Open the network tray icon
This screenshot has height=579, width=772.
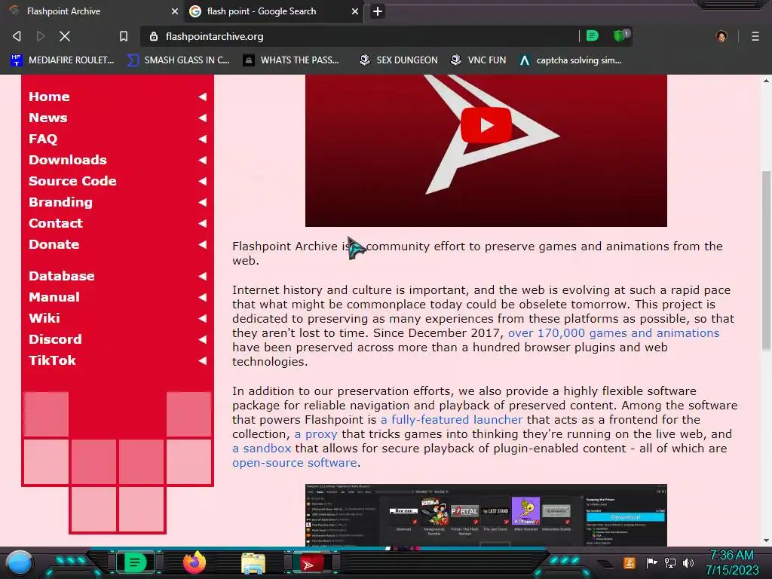pyautogui.click(x=670, y=562)
